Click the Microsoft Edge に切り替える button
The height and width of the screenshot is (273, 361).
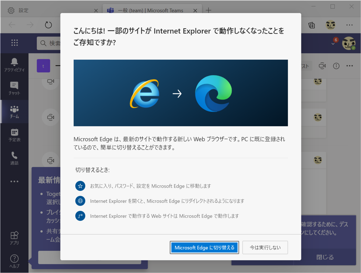[x=204, y=248]
